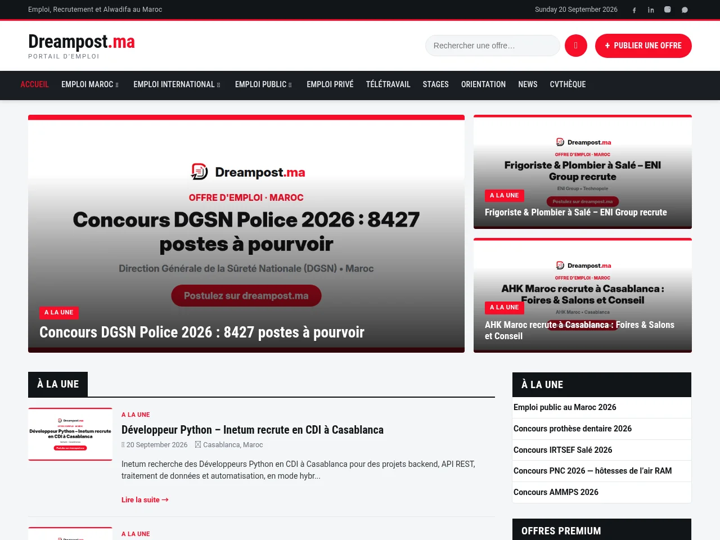Viewport: 720px width, 540px height.
Task: Open 'Développeur Python – Inetum recrute' title
Action: [x=253, y=430]
